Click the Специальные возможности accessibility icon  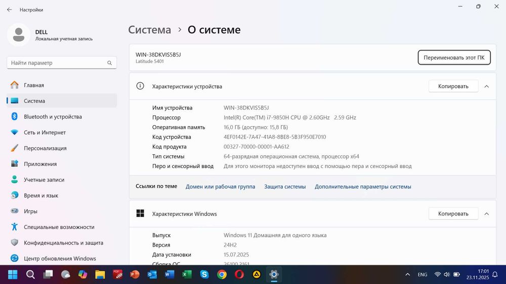pos(15,227)
